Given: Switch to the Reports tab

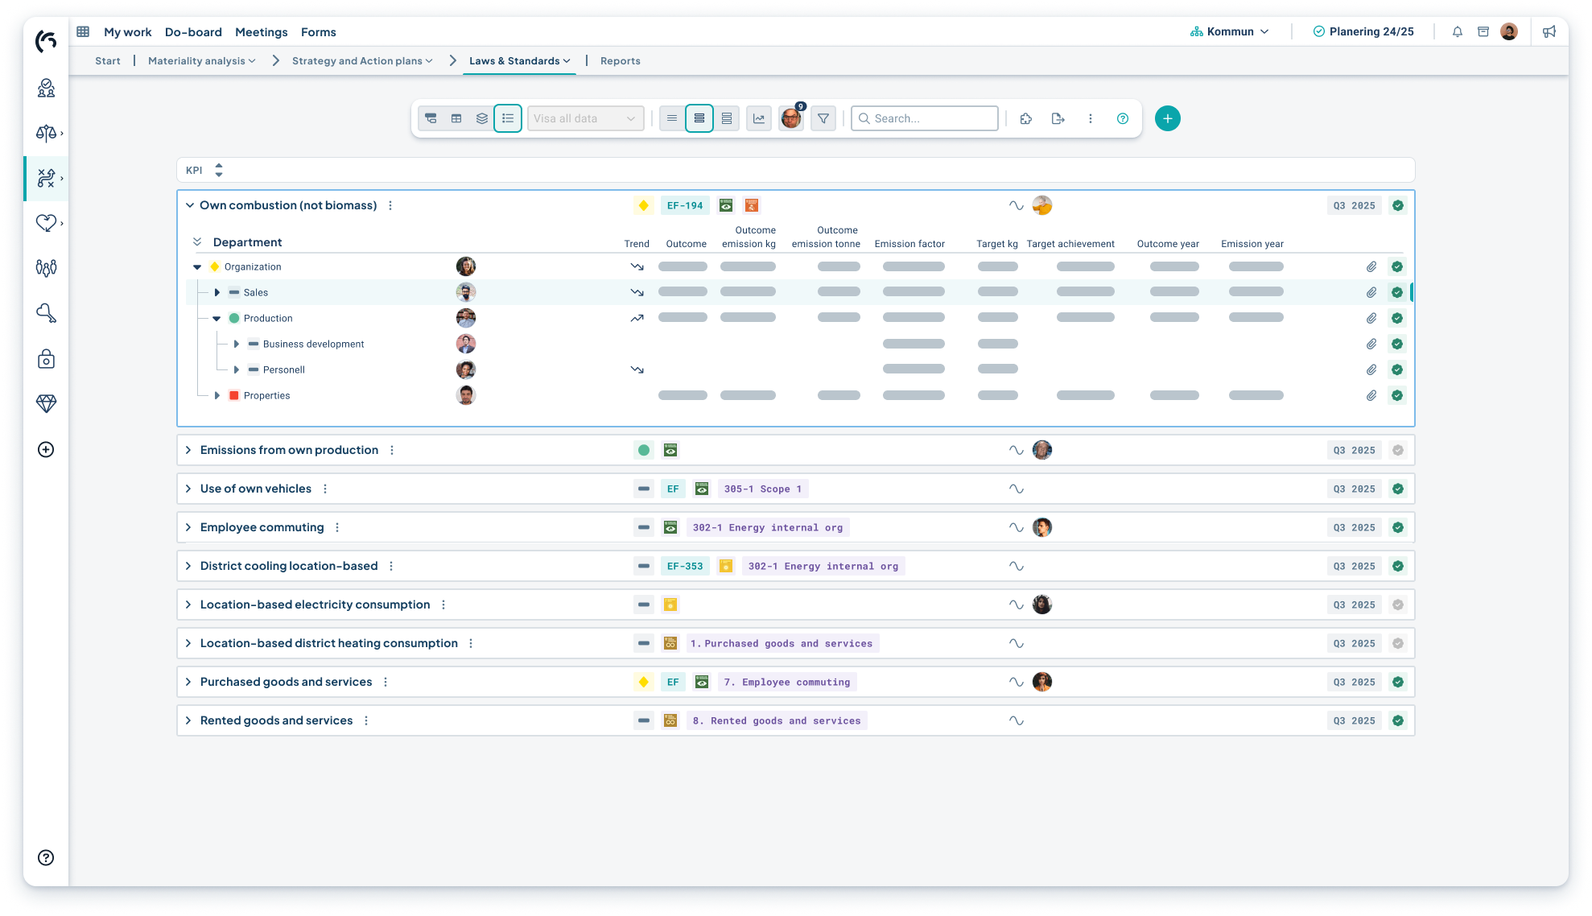Looking at the screenshot, I should [620, 61].
